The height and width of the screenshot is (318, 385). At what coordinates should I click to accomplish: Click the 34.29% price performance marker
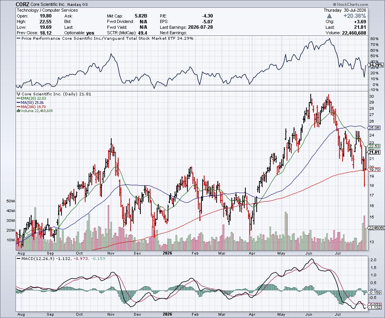point(376,65)
